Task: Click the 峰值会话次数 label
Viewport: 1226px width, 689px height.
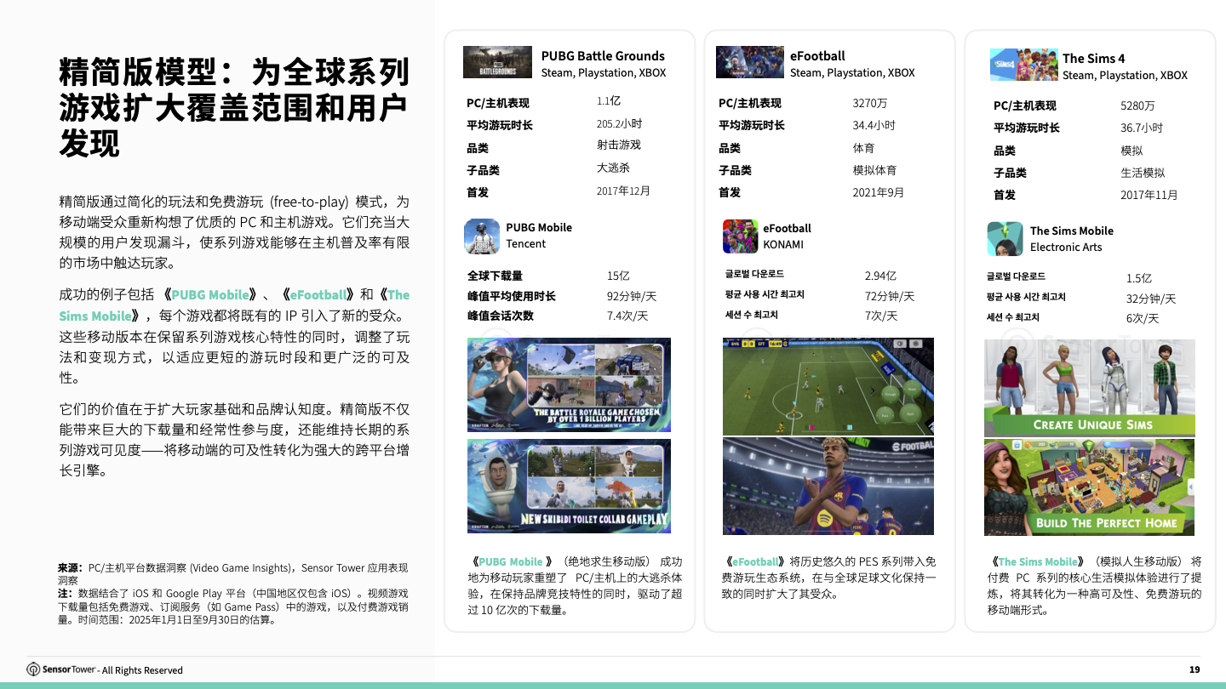Action: pyautogui.click(x=501, y=316)
